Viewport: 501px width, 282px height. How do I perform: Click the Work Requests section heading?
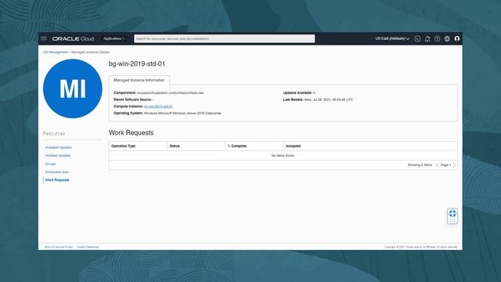(131, 132)
